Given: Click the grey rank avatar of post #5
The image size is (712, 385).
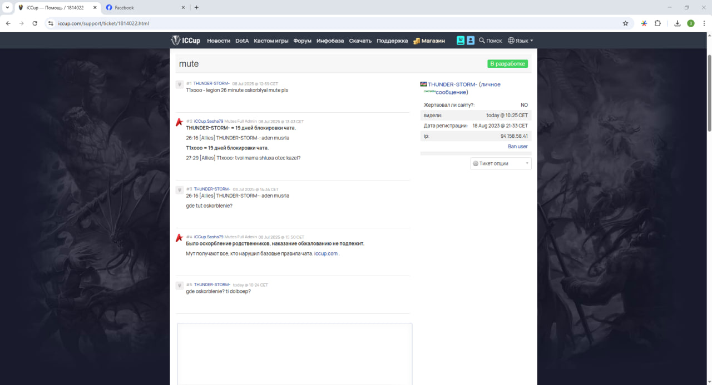Looking at the screenshot, I should 180,286.
